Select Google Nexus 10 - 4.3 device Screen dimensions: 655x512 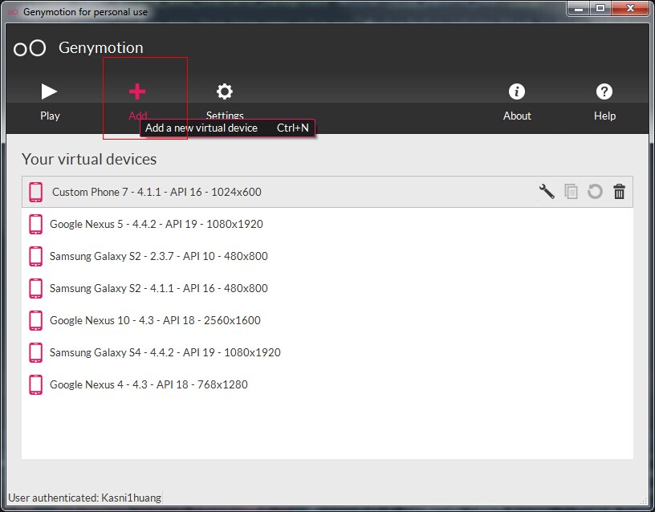coord(155,320)
